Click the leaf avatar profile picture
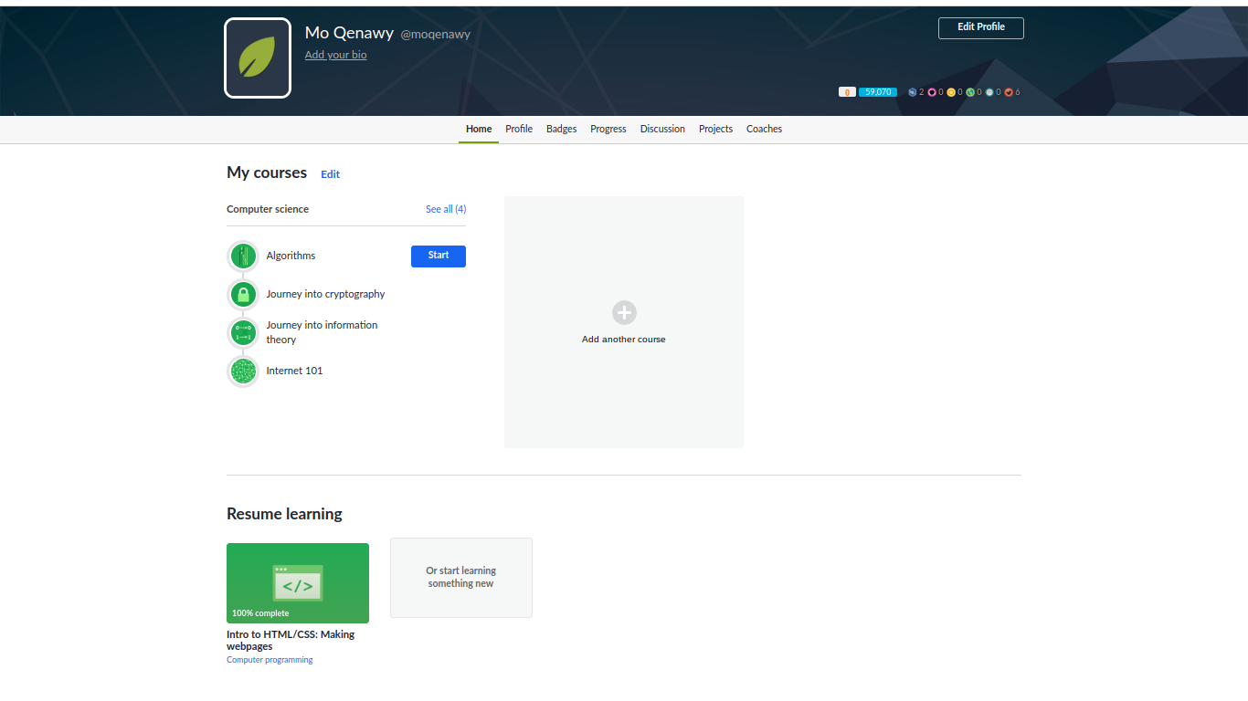 coord(258,58)
